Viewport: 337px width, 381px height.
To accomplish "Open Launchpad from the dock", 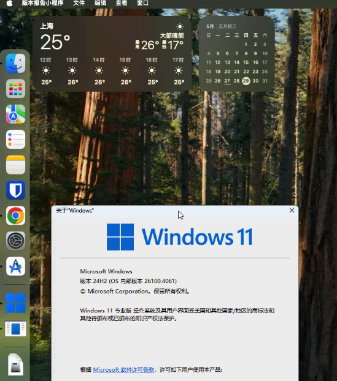I will click(x=15, y=89).
